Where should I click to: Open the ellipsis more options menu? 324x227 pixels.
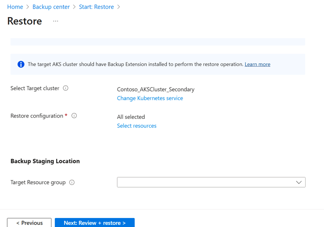point(56,21)
